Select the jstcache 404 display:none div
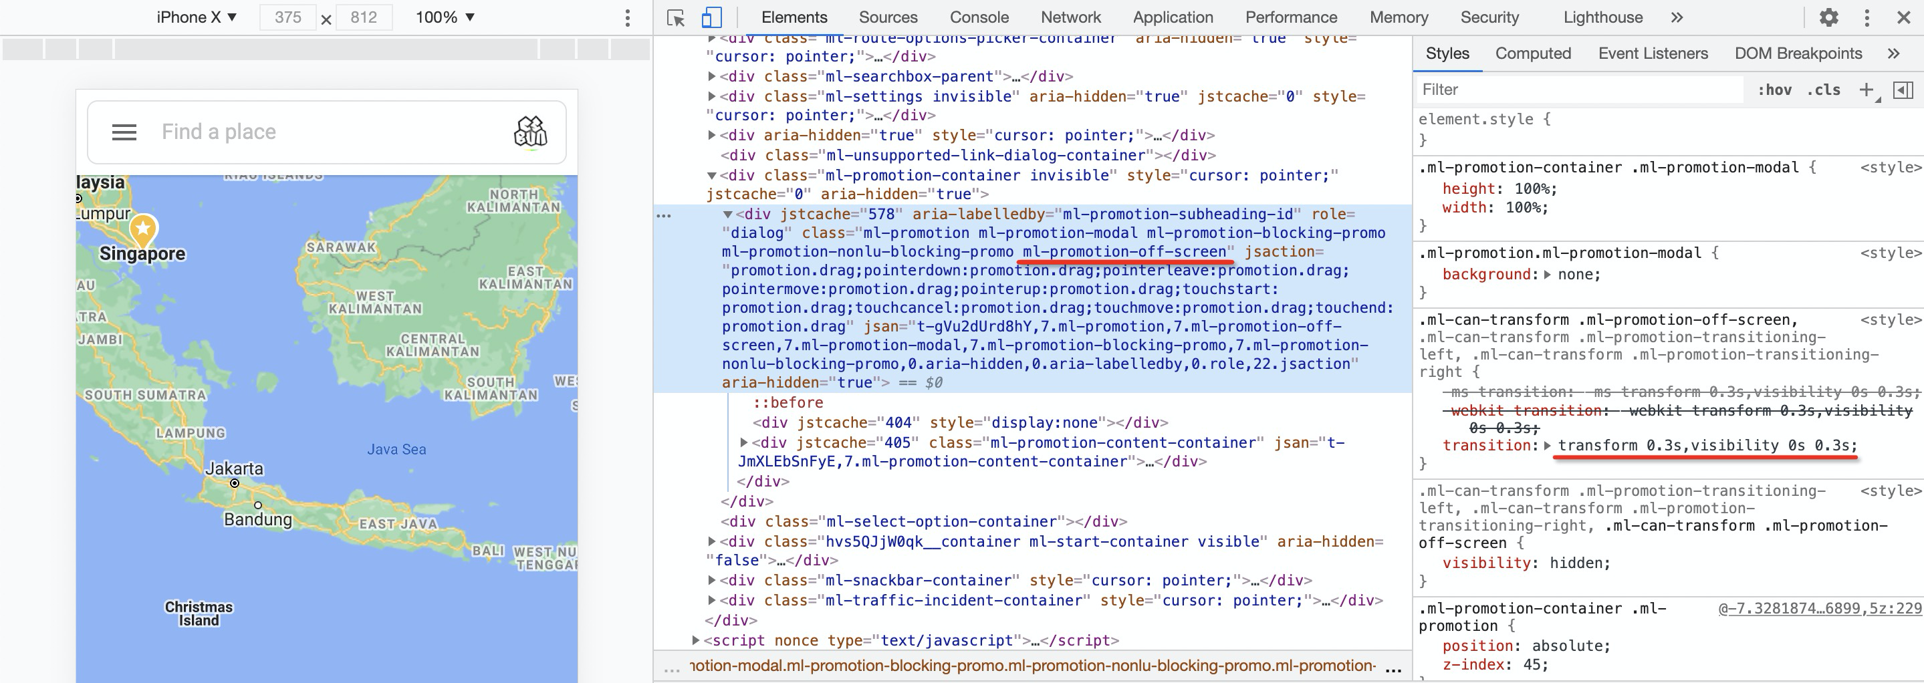Viewport: 1924px width, 683px height. 961,422
